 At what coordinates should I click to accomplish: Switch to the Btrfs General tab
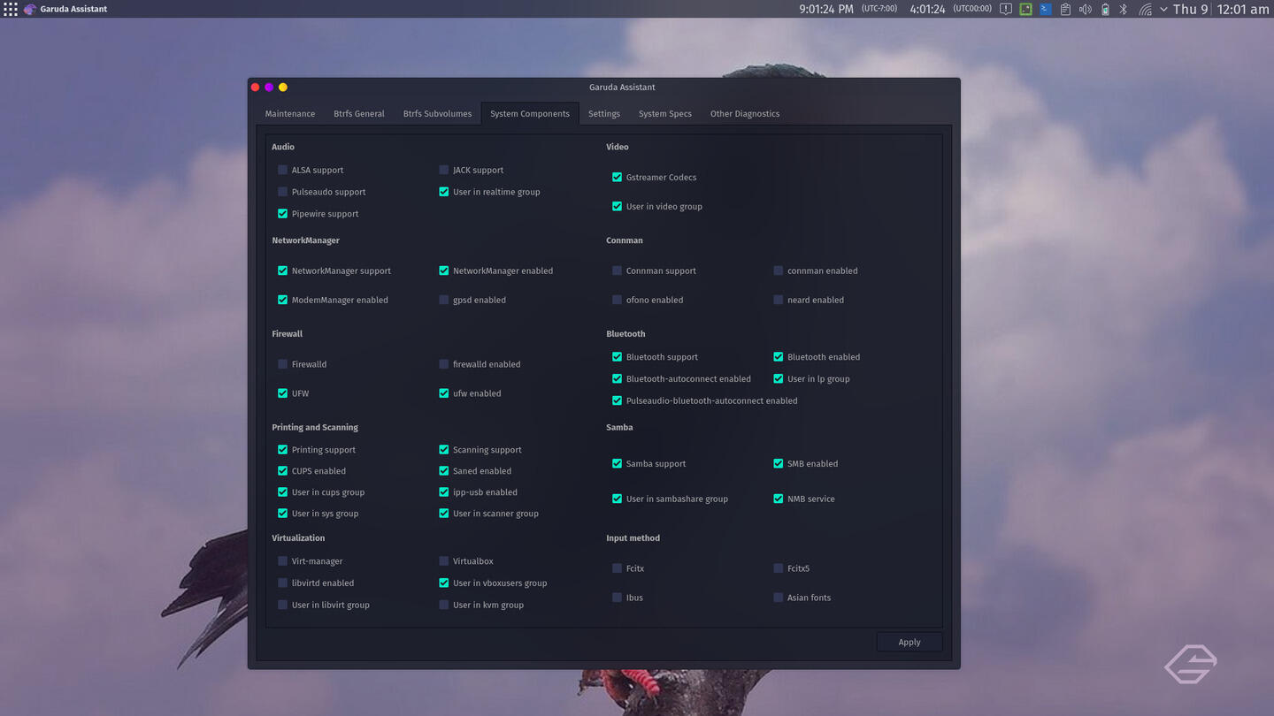[x=359, y=113]
